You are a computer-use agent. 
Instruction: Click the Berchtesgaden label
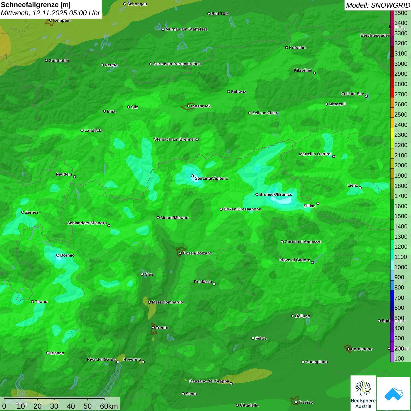[x=375, y=35]
